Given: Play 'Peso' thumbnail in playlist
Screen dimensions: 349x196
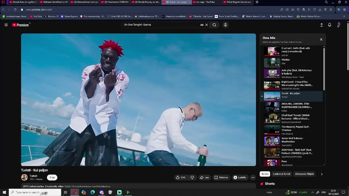Looking at the screenshot, I should coord(272,163).
